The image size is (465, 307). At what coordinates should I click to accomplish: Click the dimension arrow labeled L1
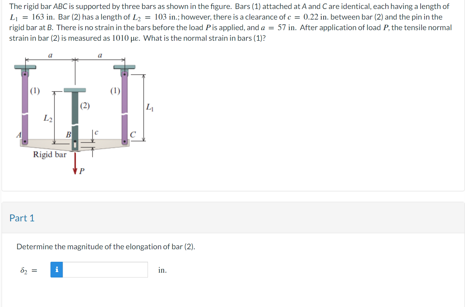pos(143,107)
